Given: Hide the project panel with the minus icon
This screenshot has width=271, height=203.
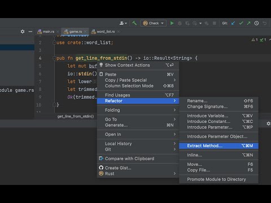Looking at the screenshot, I should (30, 32).
